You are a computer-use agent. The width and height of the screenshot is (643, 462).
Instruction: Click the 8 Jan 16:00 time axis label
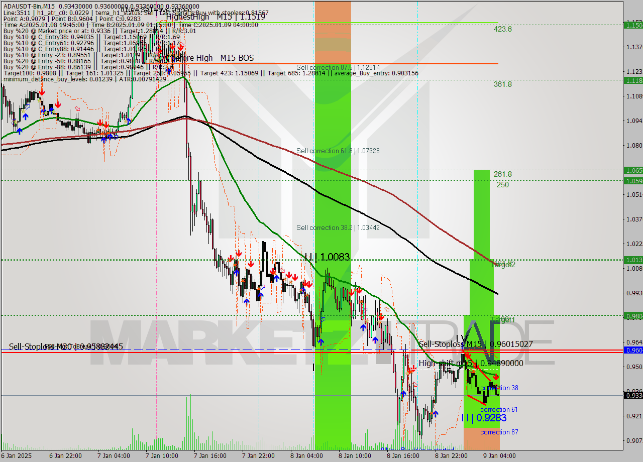click(403, 456)
